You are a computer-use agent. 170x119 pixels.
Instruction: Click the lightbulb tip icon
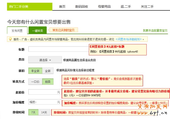click(10, 39)
